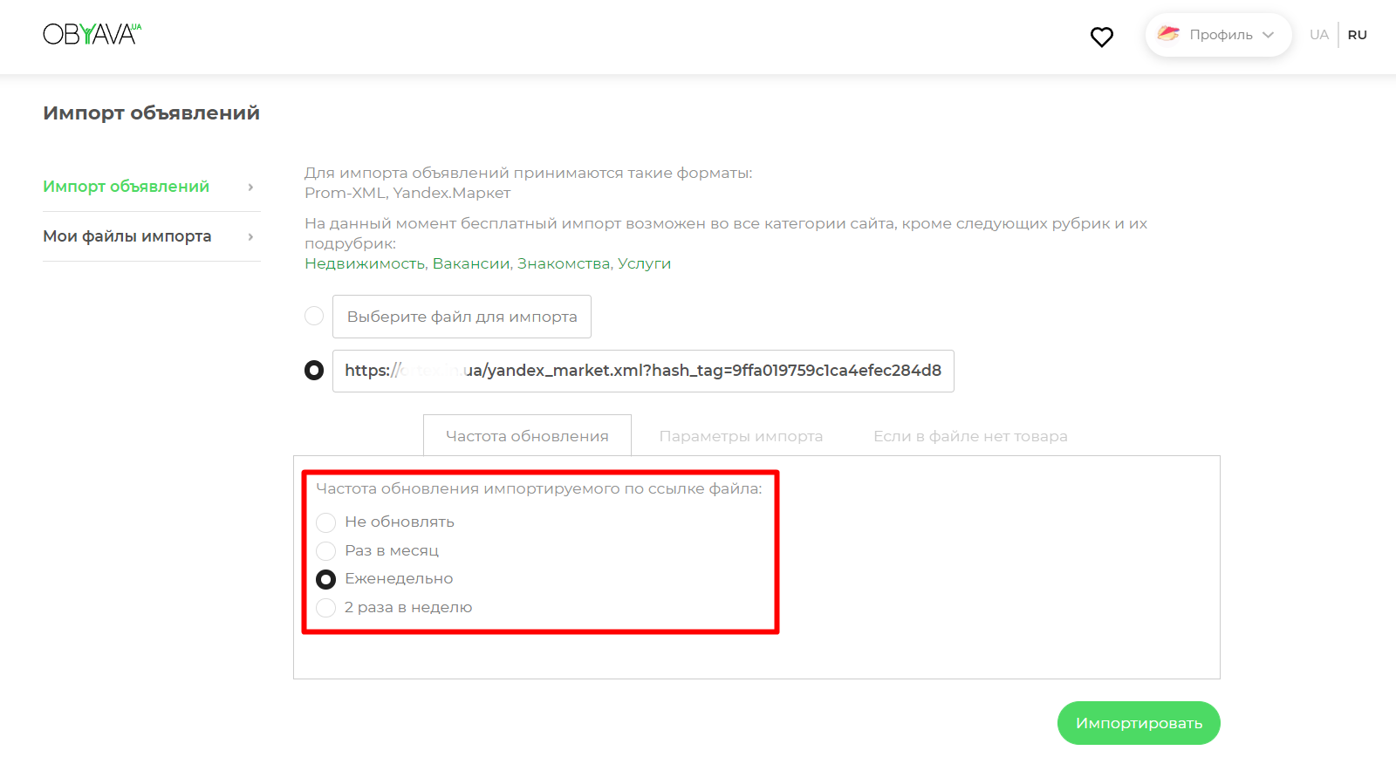
Task: Select 2 раза в неделю option
Action: (x=326, y=608)
